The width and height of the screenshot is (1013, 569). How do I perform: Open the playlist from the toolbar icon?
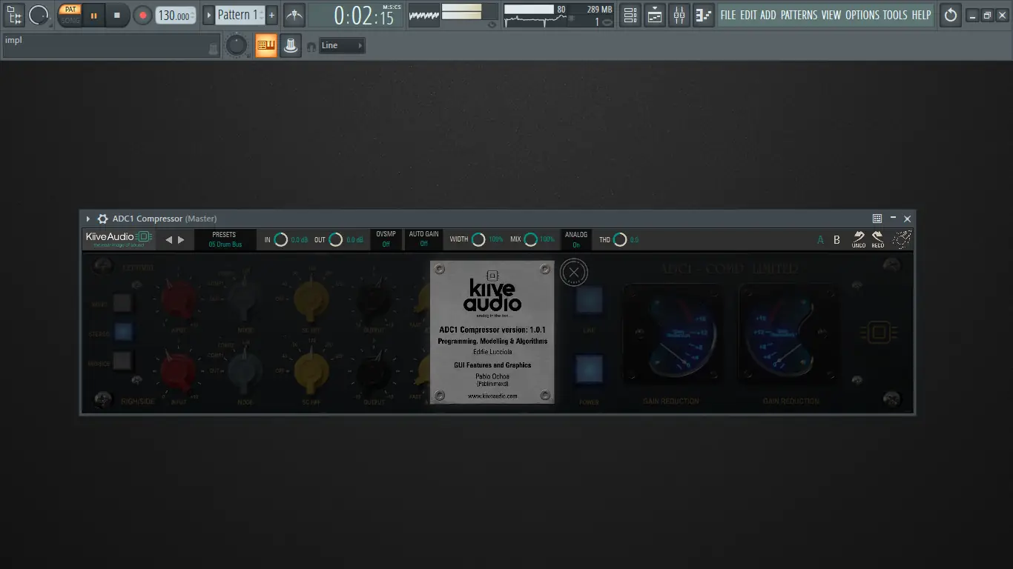click(654, 15)
